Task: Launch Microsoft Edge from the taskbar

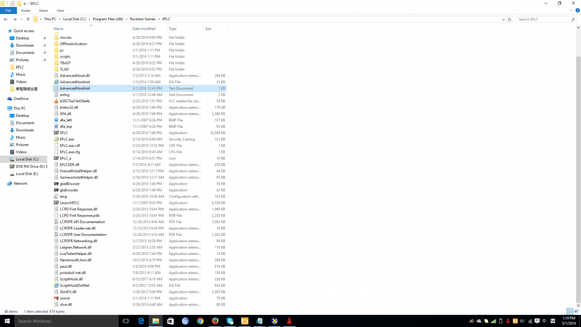Action: click(141, 321)
